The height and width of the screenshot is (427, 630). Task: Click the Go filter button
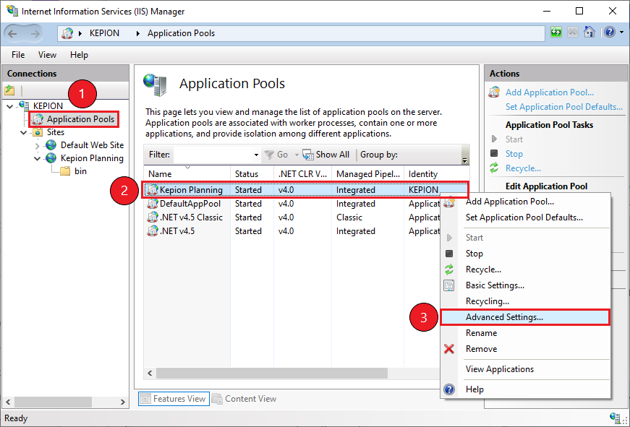277,155
